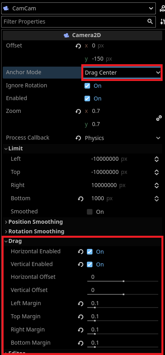
Task: Open the Process Callback Physics dropdown
Action: pyautogui.click(x=122, y=138)
